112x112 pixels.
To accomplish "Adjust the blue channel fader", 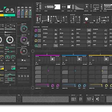I will pos(22,13).
